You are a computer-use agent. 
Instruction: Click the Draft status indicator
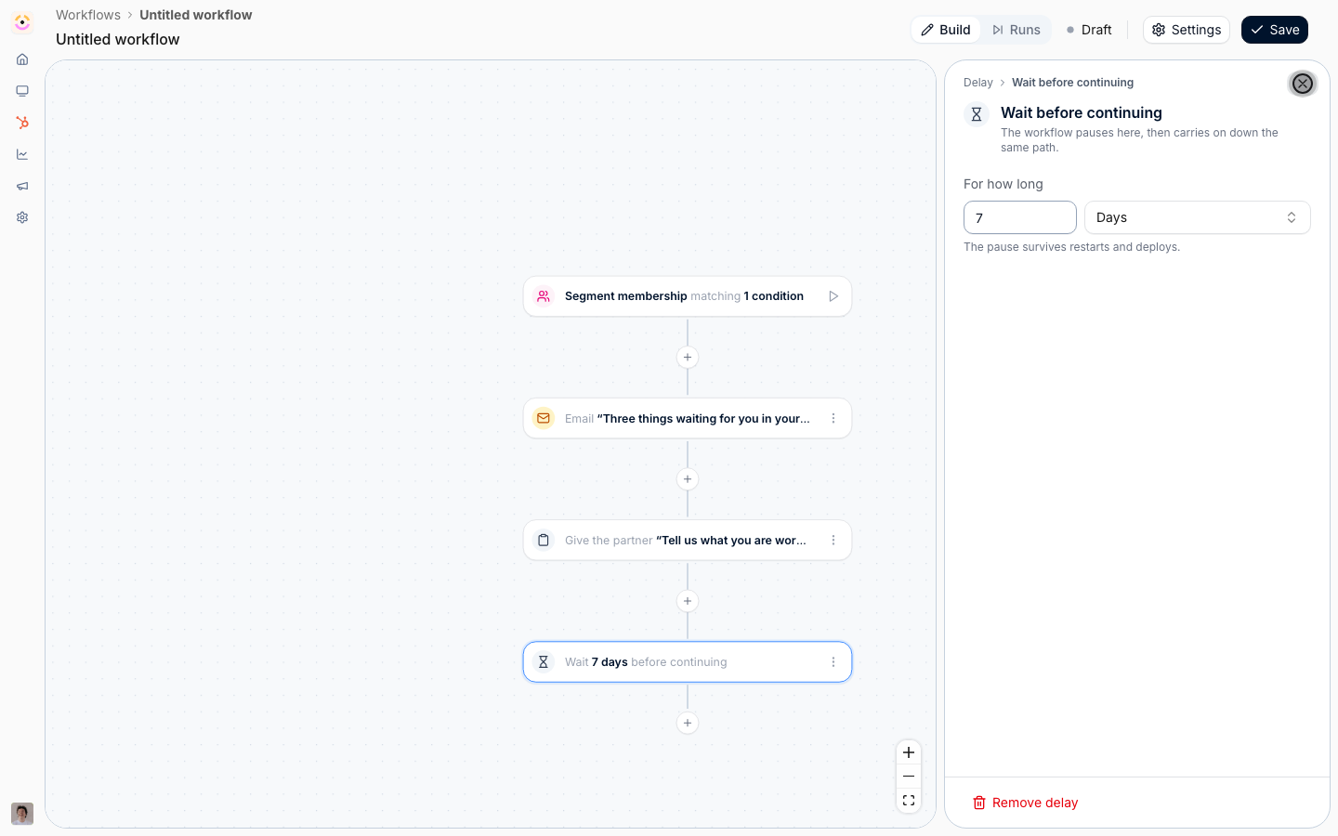point(1089,30)
